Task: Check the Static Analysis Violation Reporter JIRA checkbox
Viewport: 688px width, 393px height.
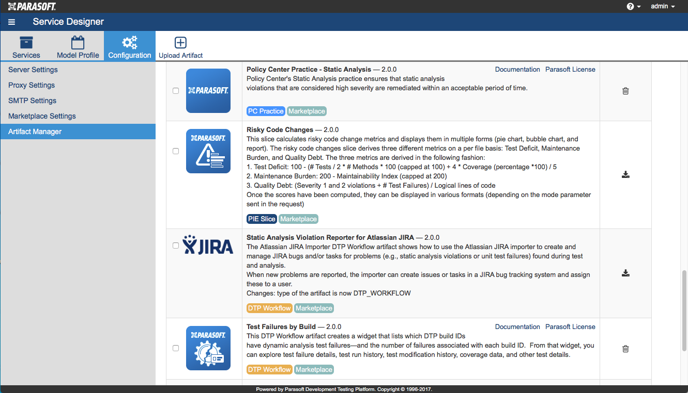Action: (176, 245)
